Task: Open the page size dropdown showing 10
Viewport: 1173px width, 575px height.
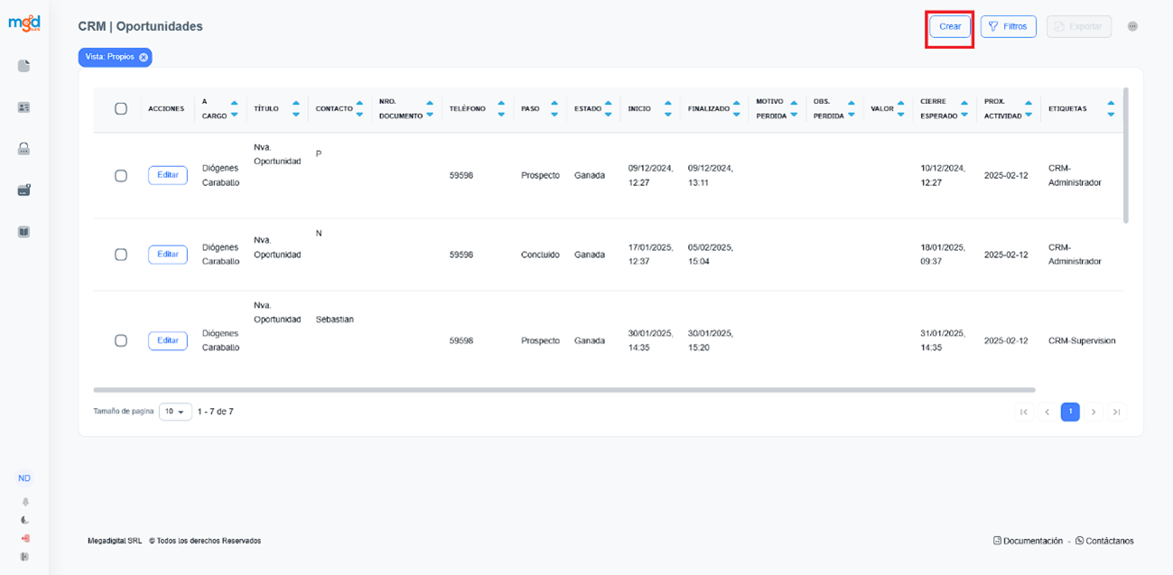Action: (175, 412)
